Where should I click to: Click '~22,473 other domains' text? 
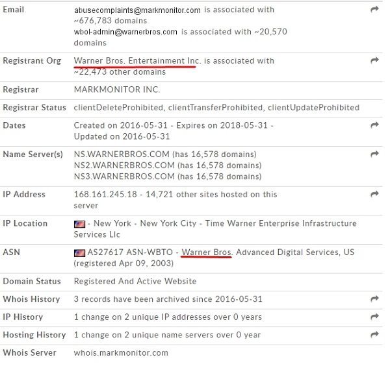(120, 72)
